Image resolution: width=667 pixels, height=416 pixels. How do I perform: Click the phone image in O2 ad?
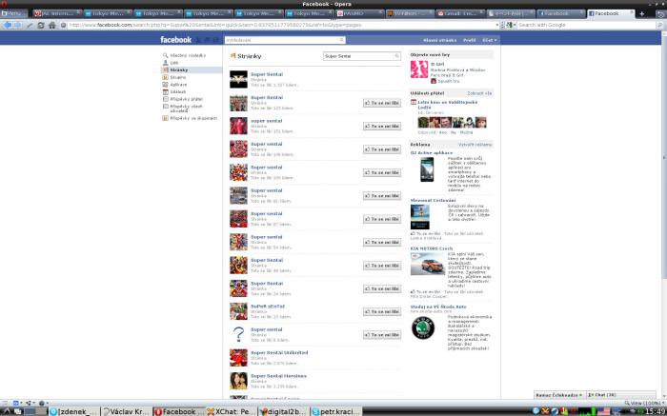[427, 169]
